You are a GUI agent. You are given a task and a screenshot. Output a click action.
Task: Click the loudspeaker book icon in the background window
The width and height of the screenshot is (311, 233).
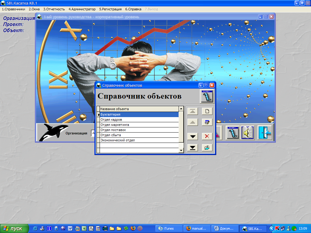point(248,133)
